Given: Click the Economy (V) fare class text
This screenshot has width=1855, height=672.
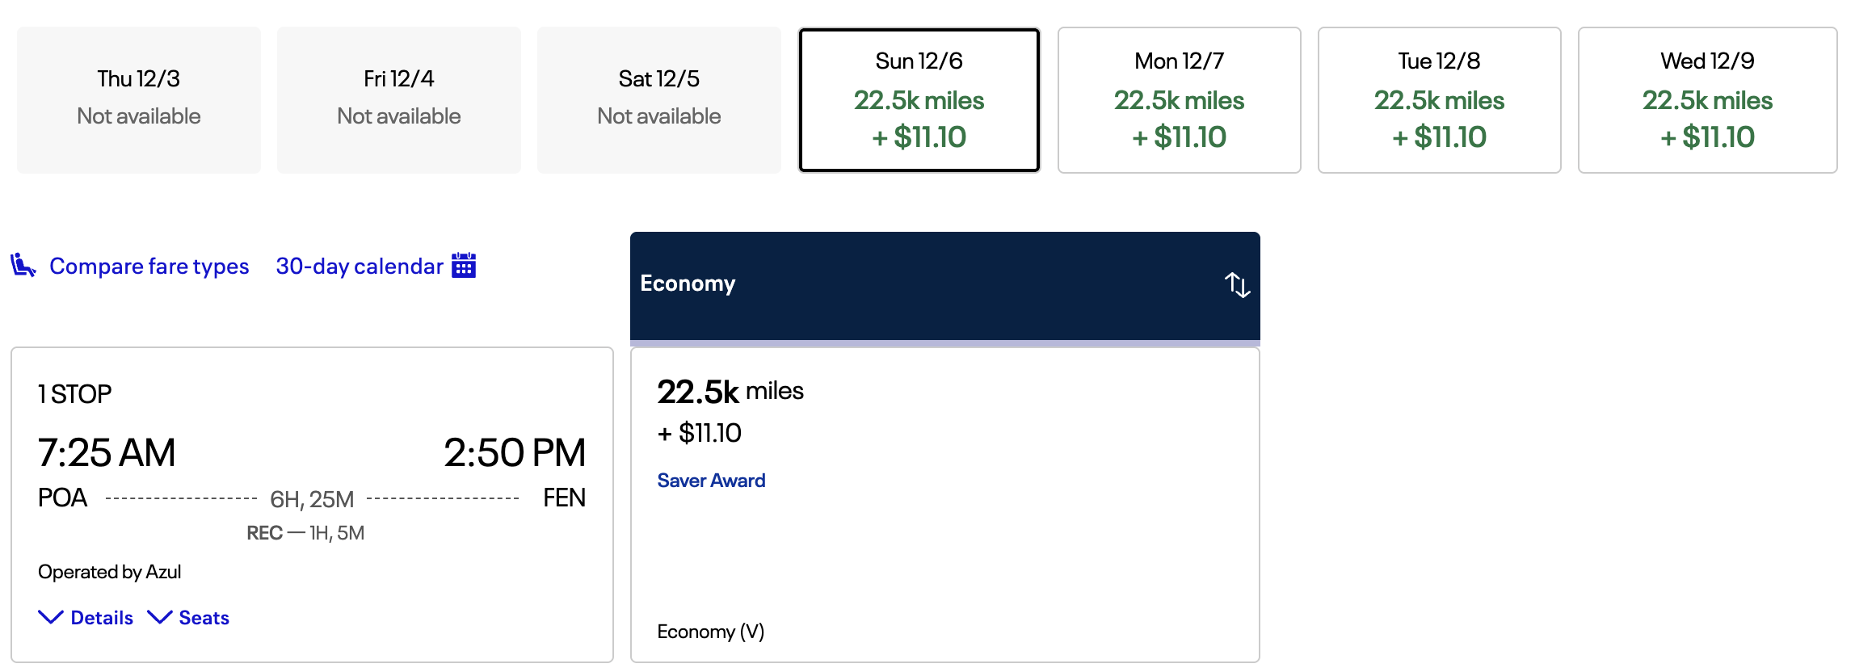Looking at the screenshot, I should (x=711, y=632).
